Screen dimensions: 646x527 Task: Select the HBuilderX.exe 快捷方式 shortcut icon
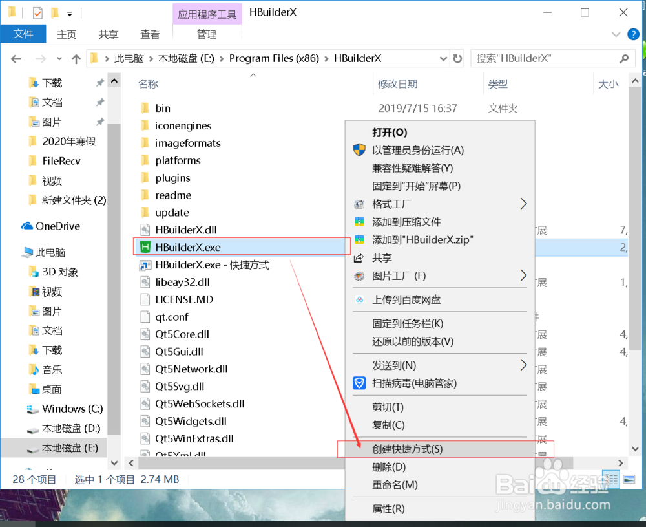click(145, 264)
